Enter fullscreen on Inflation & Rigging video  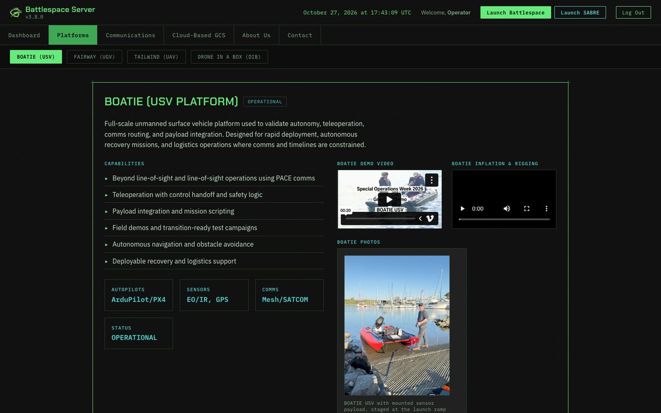[527, 209]
